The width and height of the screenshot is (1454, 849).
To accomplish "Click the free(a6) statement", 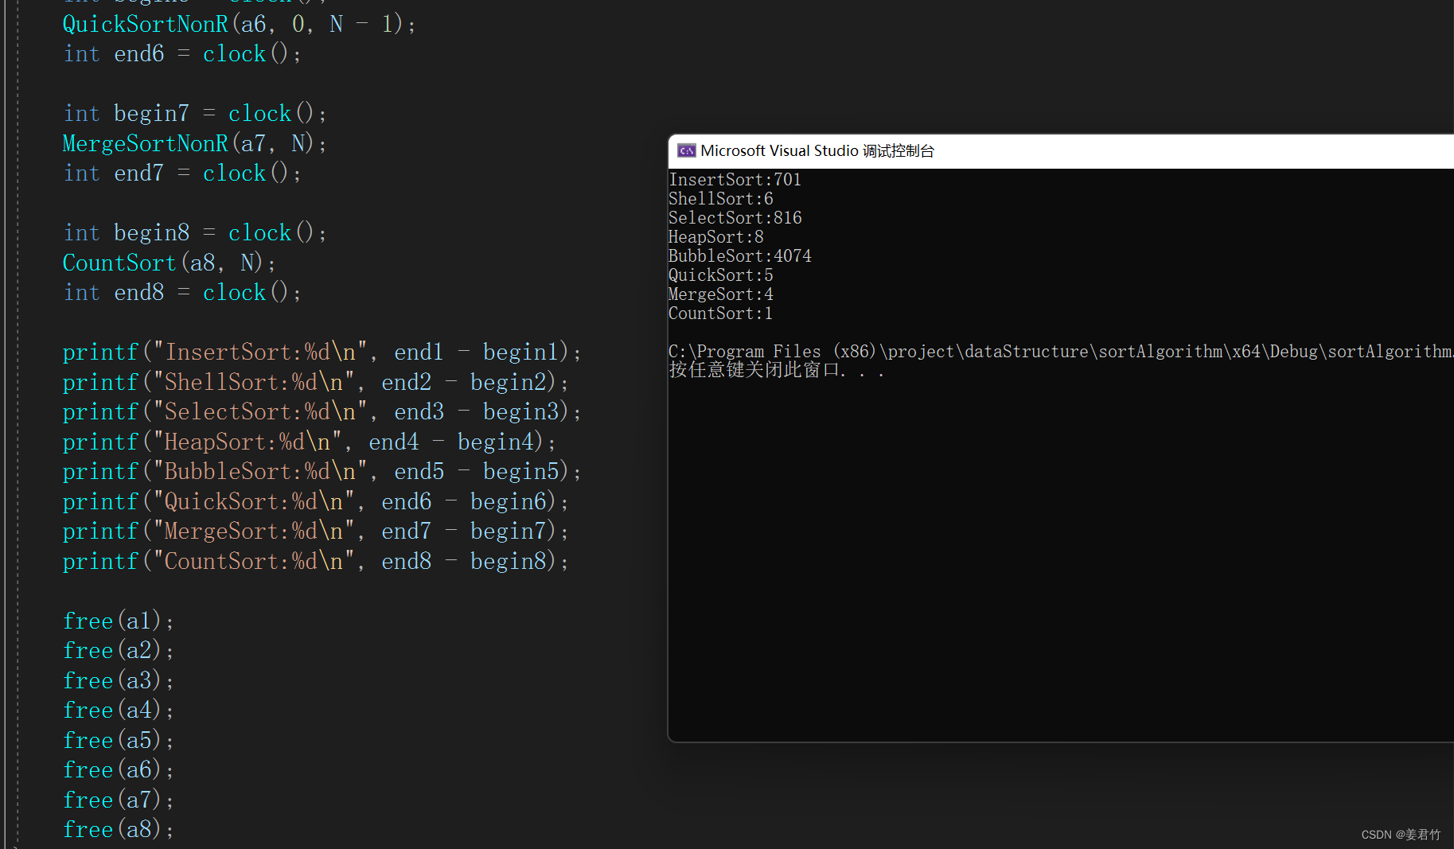I will 119,770.
